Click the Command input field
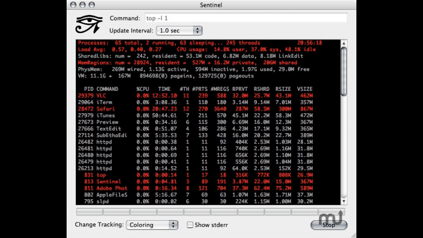The height and width of the screenshot is (238, 423). click(246, 18)
